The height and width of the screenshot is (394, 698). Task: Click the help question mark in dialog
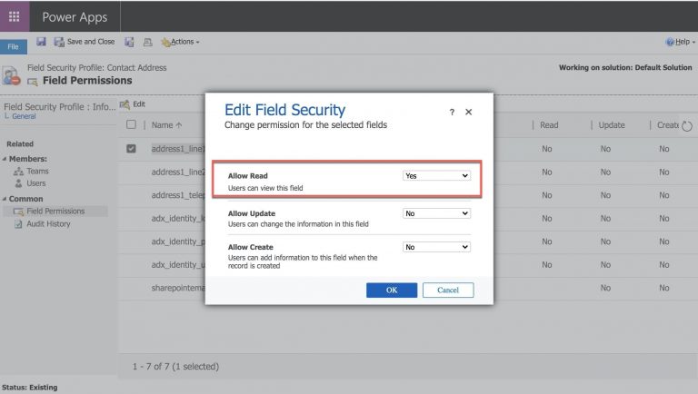(x=452, y=112)
